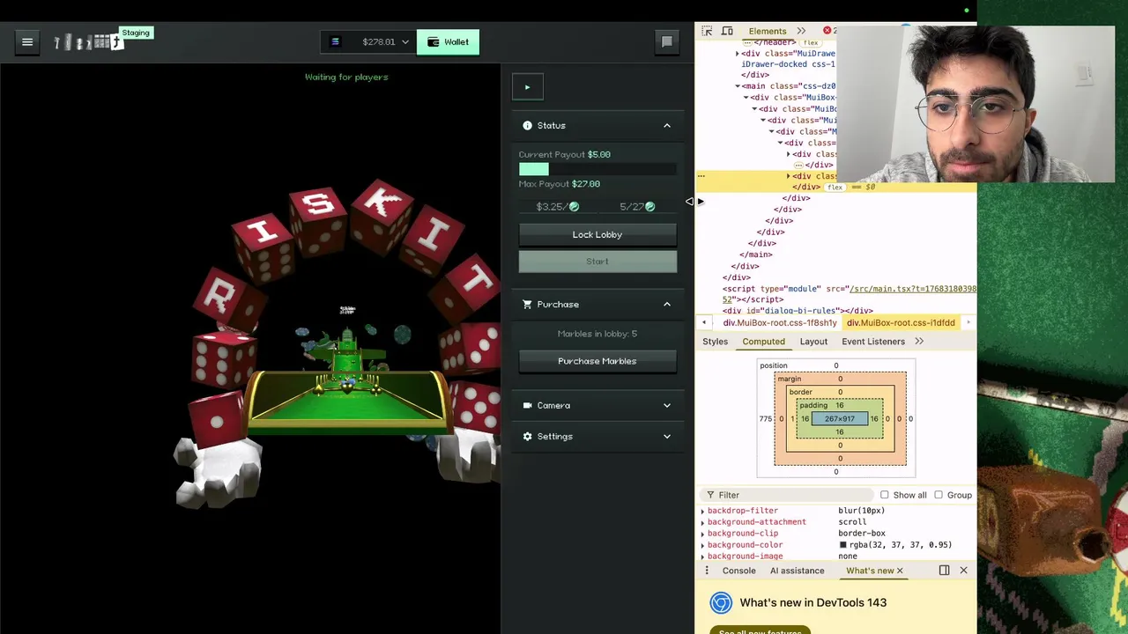Close the What's new tab
Viewport: 1128px width, 634px height.
(899, 571)
